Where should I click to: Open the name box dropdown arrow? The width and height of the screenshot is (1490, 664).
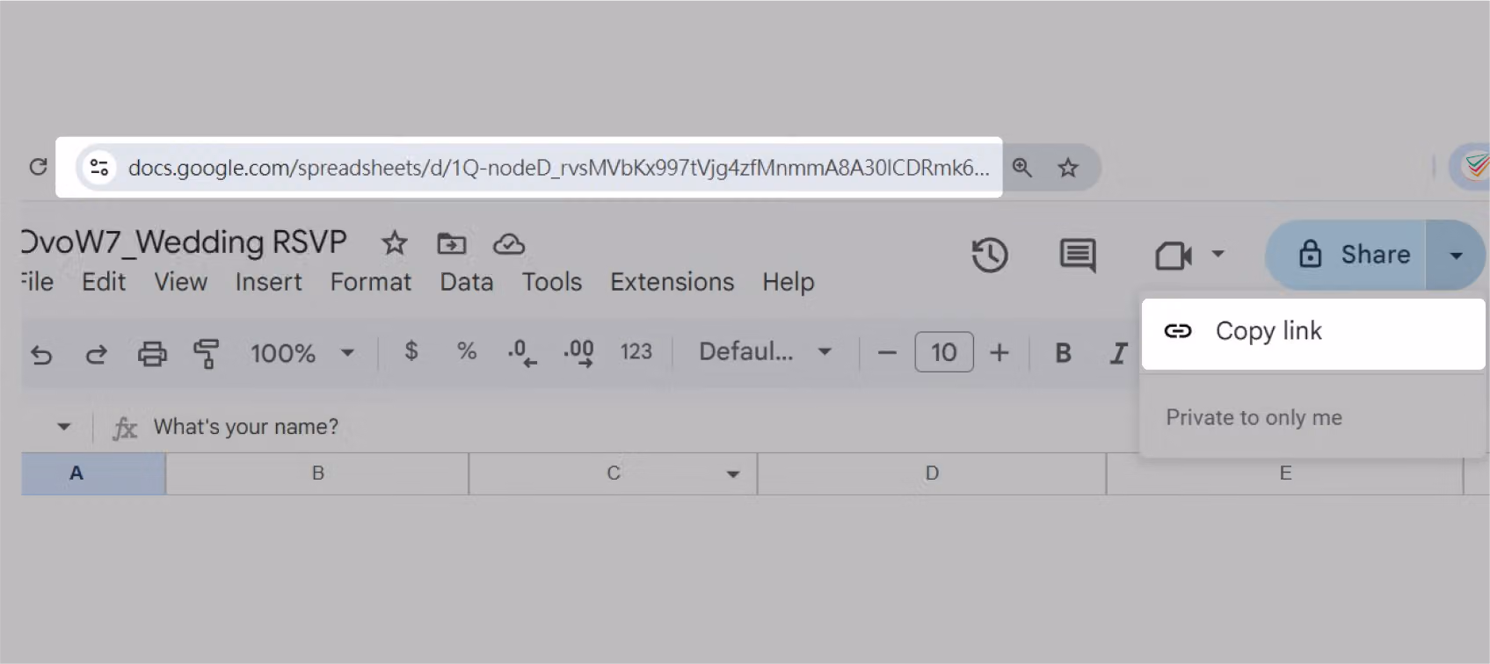tap(63, 427)
